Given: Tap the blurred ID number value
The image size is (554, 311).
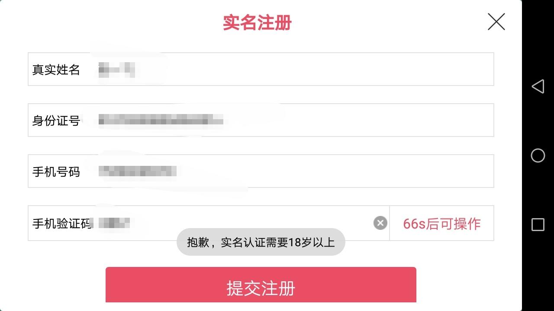Looking at the screenshot, I should pos(161,121).
